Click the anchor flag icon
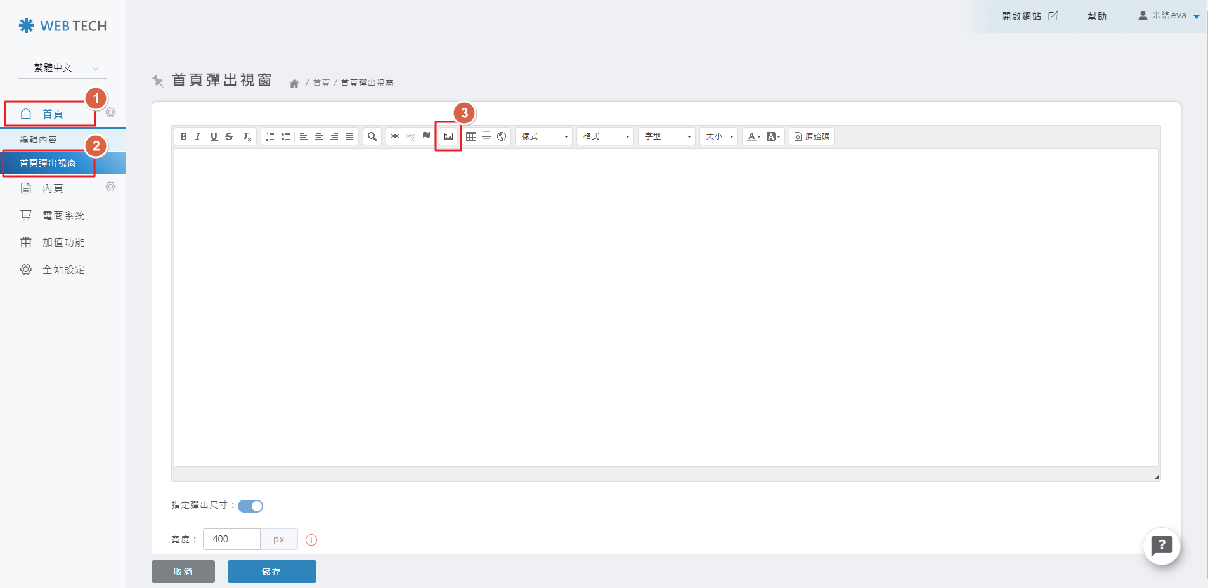This screenshot has width=1208, height=588. pos(426,136)
